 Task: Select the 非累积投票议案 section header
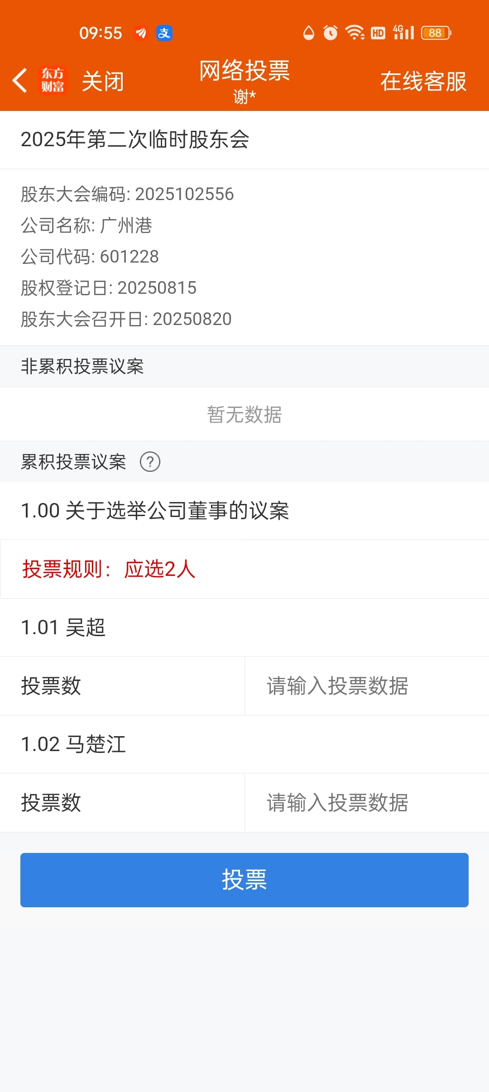[244, 366]
